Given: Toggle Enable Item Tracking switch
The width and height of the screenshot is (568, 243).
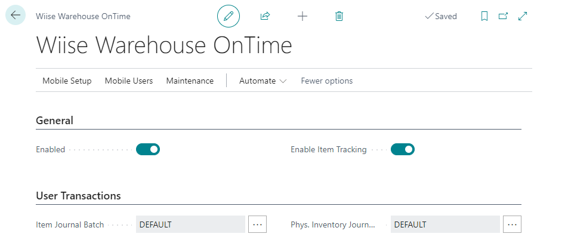Looking at the screenshot, I should tap(403, 149).
